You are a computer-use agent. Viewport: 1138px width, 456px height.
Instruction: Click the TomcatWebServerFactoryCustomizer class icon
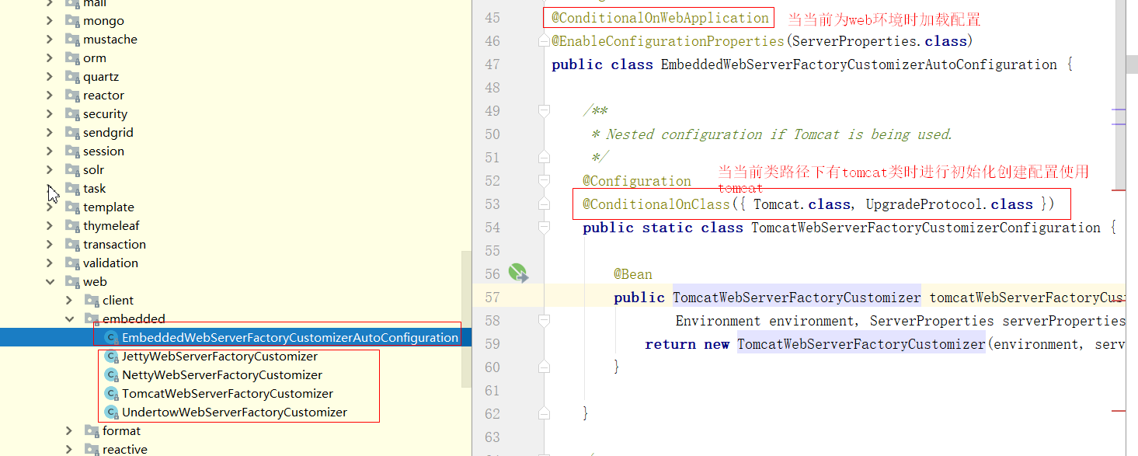click(x=112, y=394)
